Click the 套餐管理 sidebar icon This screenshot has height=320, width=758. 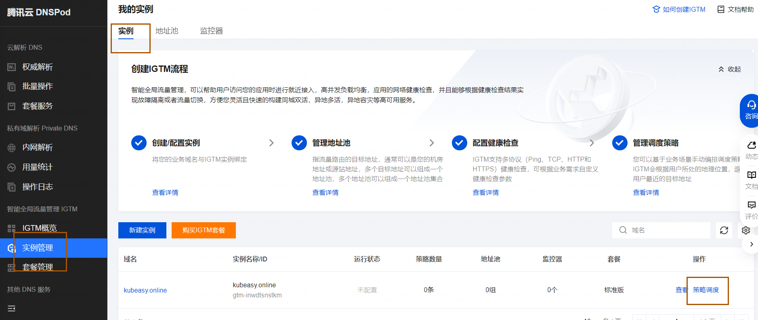(x=12, y=267)
